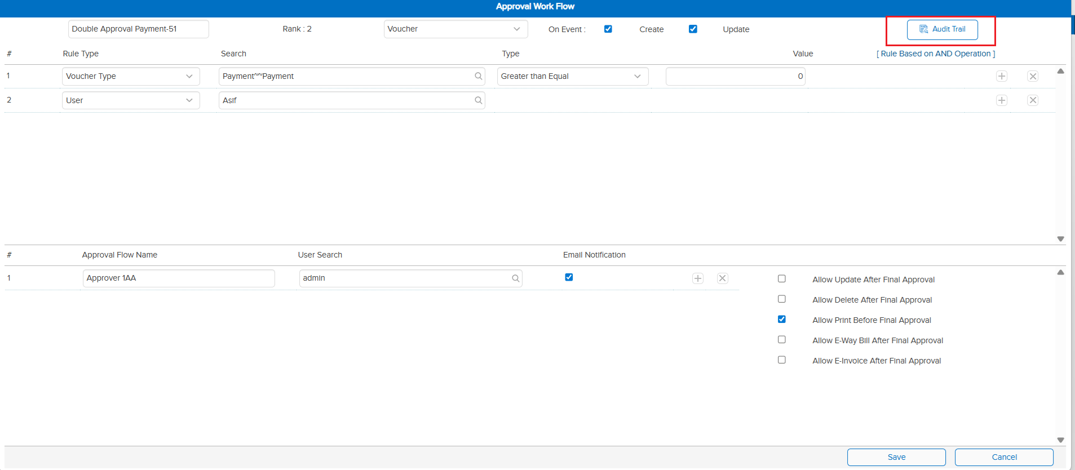
Task: Remove the Voucher Type rule row
Action: point(1033,76)
